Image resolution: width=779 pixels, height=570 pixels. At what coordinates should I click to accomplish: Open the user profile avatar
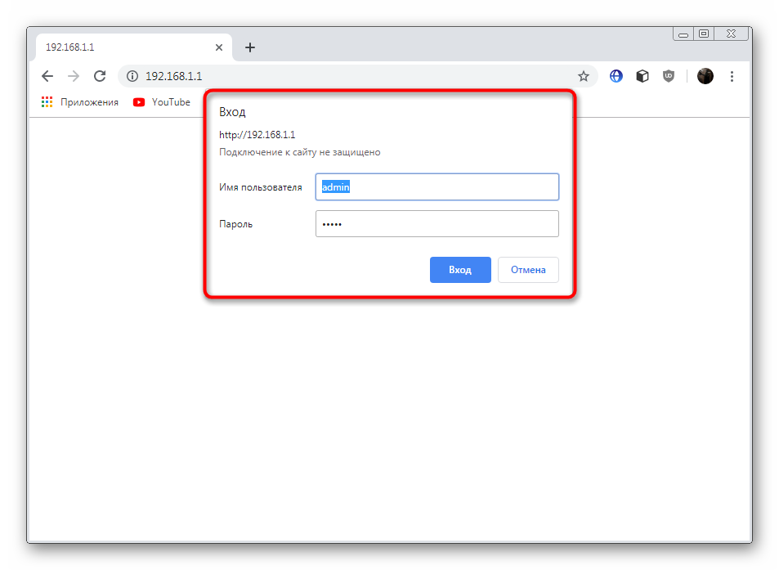click(705, 76)
